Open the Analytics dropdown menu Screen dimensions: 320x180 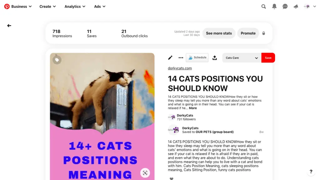coord(75,7)
